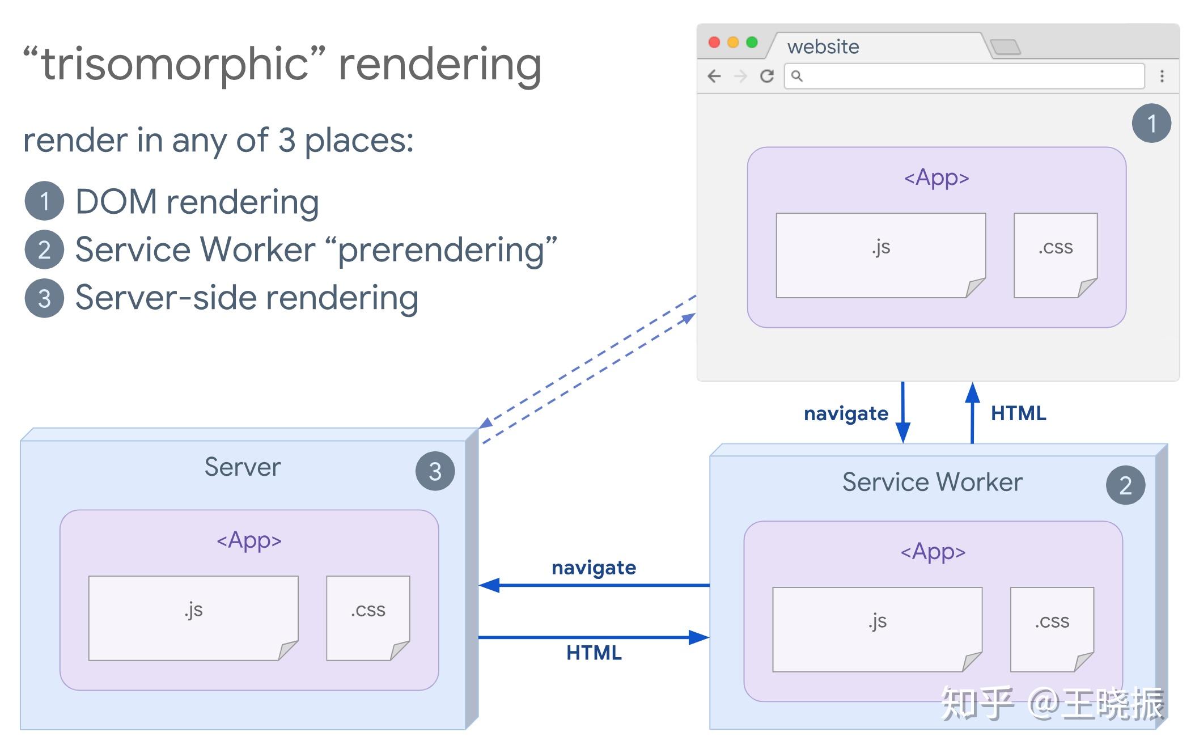Screen dimensions: 1195x753
Task: Minimize window with the yellow dot
Action: (733, 43)
